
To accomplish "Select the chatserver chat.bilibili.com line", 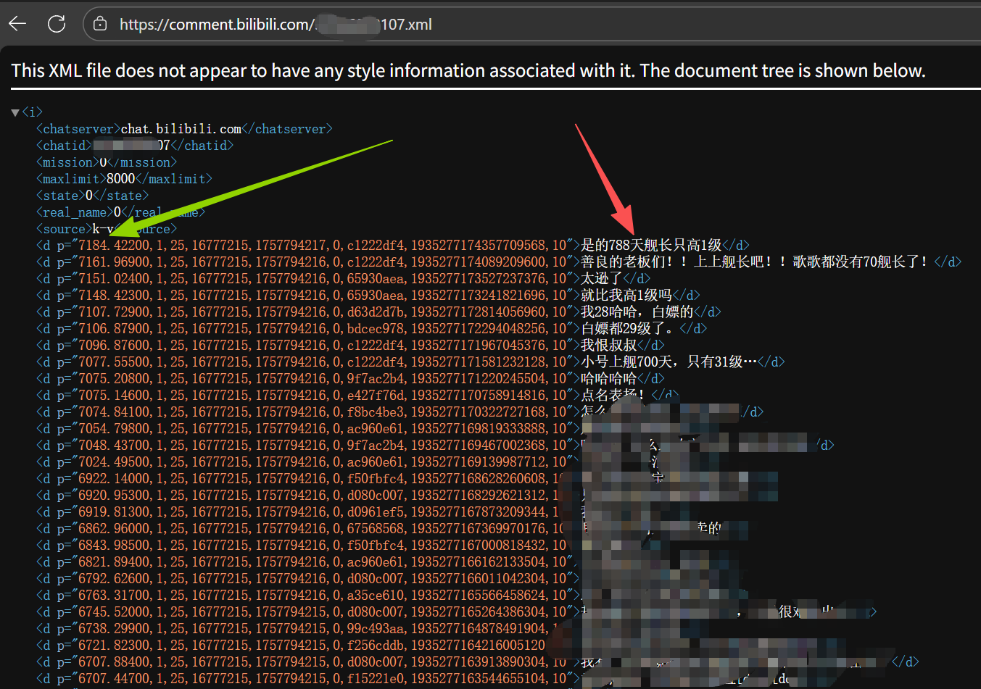I will click(x=184, y=129).
